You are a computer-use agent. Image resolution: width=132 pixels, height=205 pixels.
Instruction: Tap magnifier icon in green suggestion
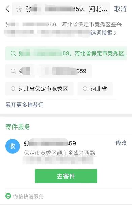[x=13, y=53]
